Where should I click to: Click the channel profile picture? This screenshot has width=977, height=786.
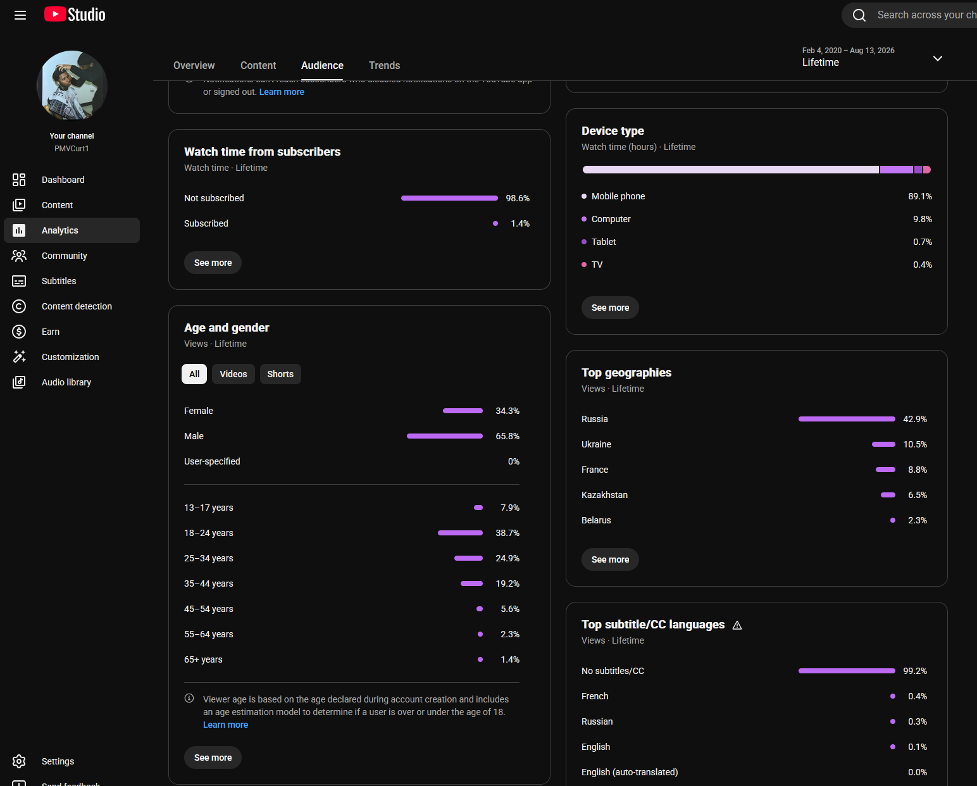(72, 85)
